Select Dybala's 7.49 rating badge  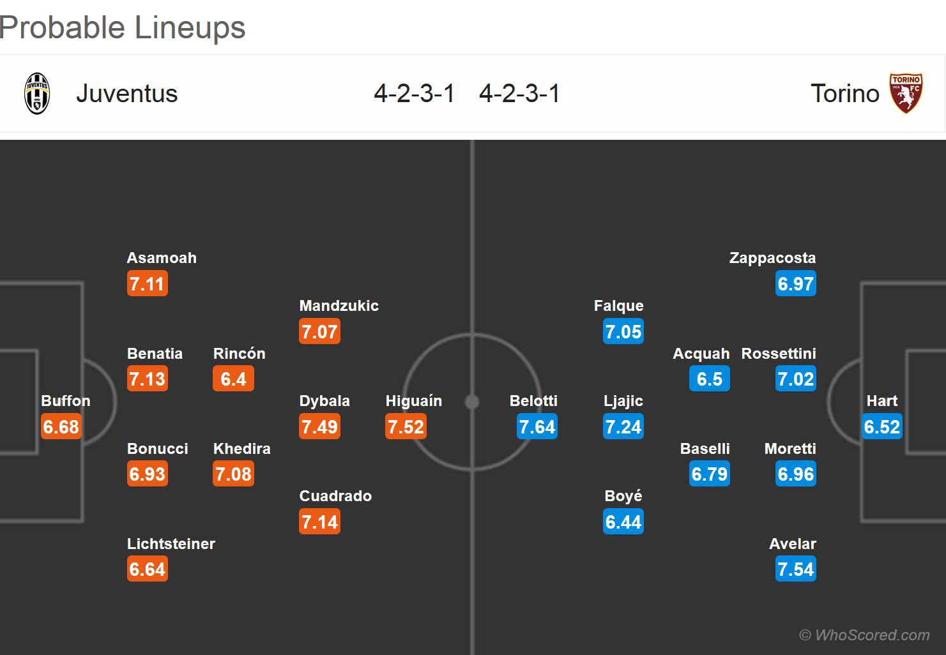click(x=319, y=426)
